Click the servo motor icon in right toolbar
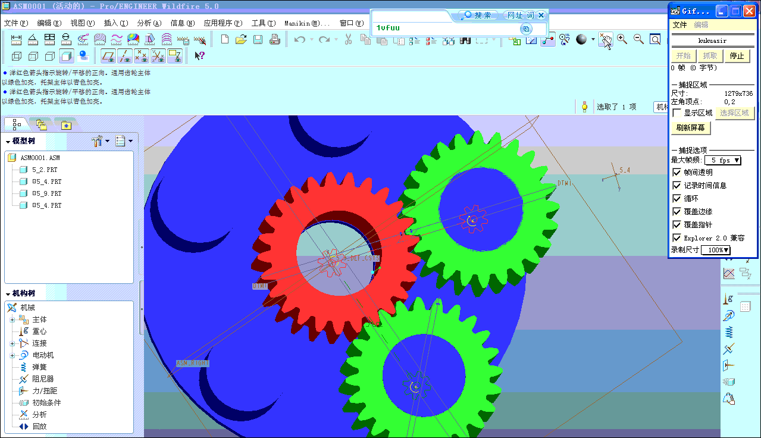 tap(729, 315)
